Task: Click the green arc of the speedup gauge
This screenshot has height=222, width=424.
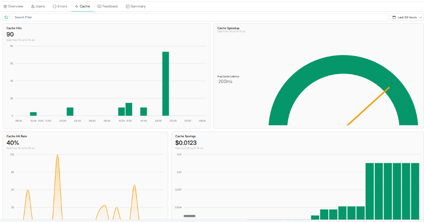Action: click(343, 64)
